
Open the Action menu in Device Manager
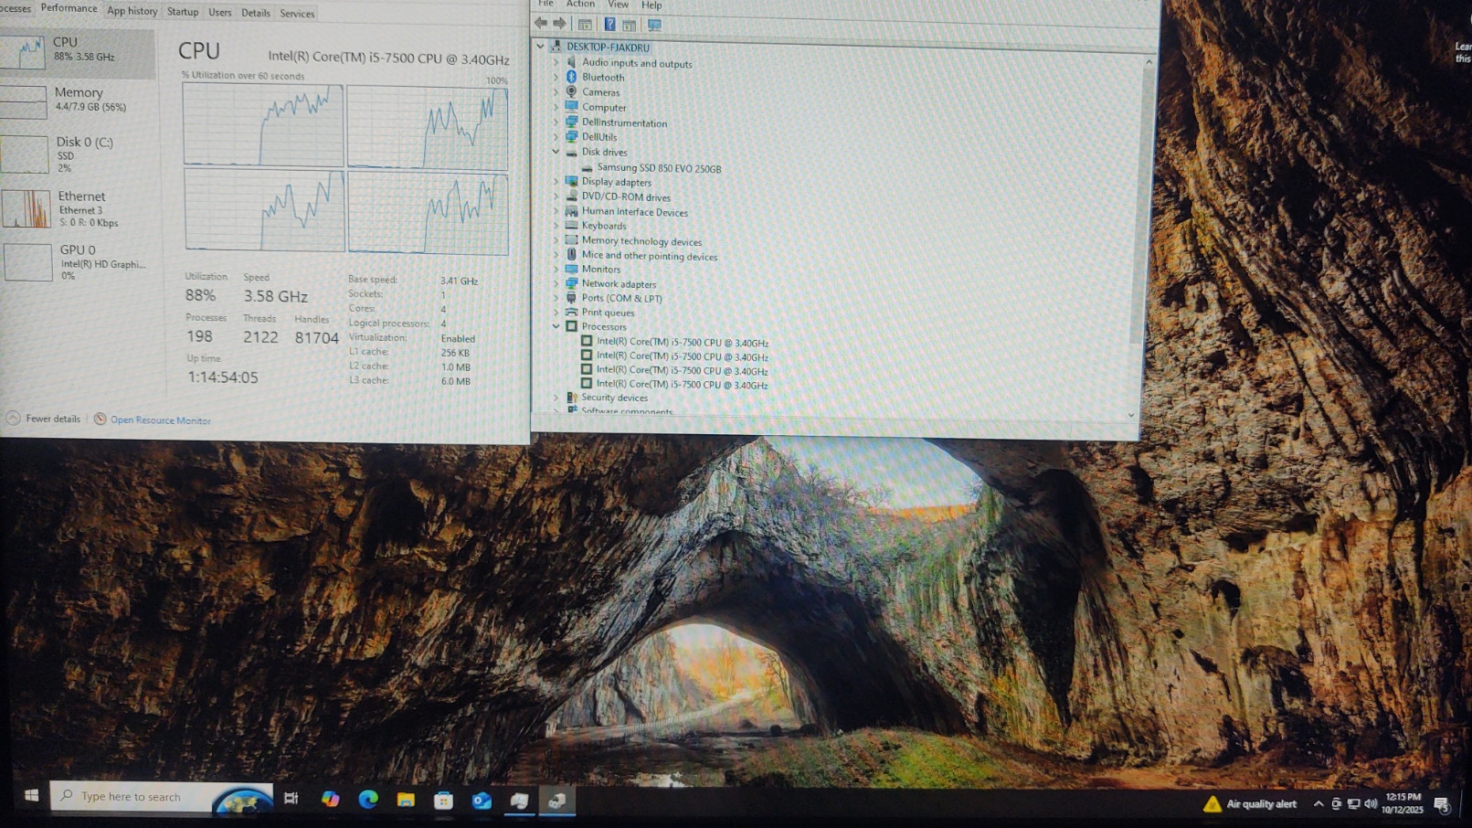[x=580, y=5]
